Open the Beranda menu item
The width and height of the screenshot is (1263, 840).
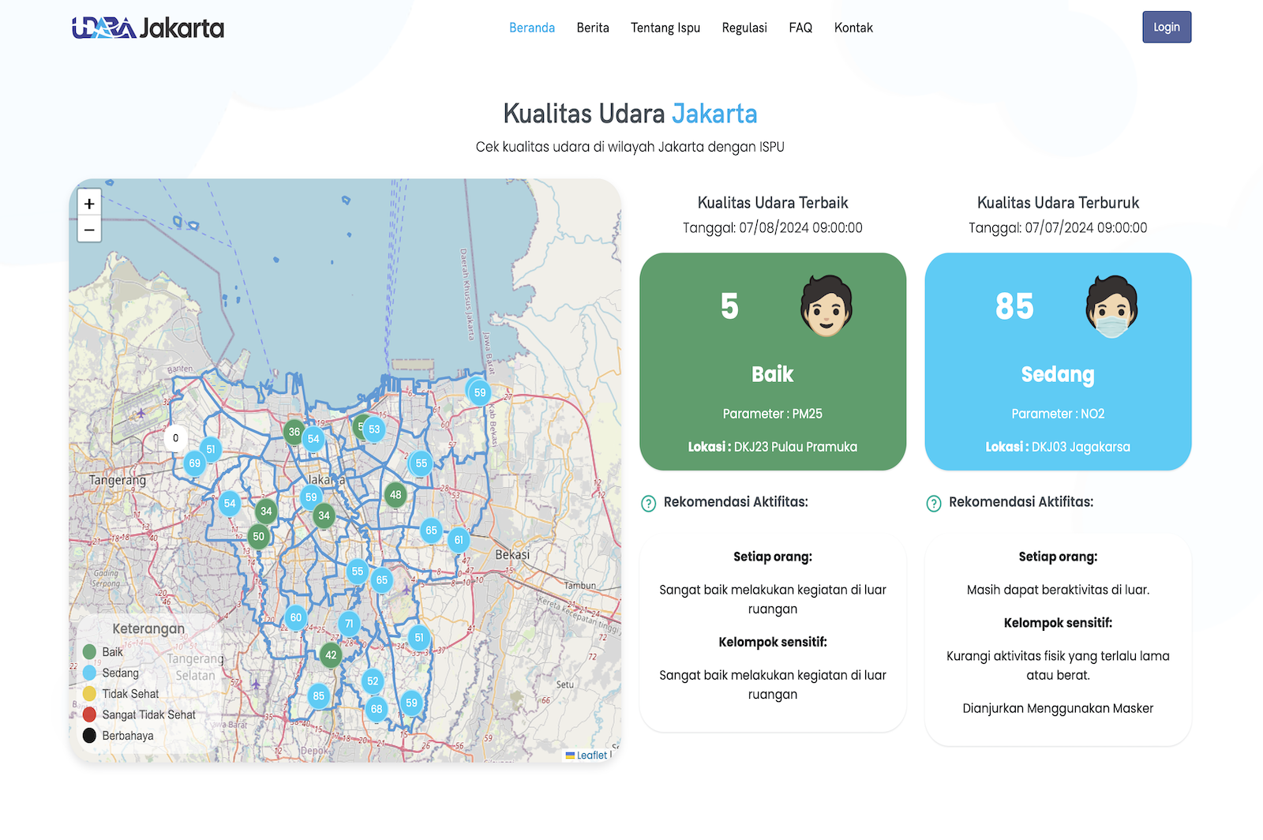pyautogui.click(x=532, y=28)
